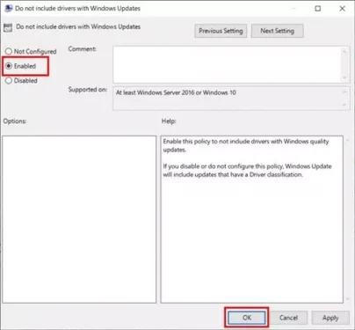The width and height of the screenshot is (355, 330).
Task: Maximize the policy dialog window
Action: tap(318, 9)
